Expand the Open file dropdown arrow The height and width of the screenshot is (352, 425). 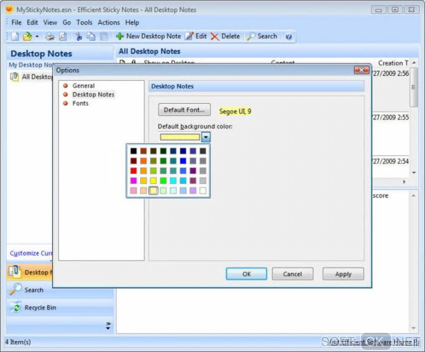pyautogui.click(x=37, y=36)
